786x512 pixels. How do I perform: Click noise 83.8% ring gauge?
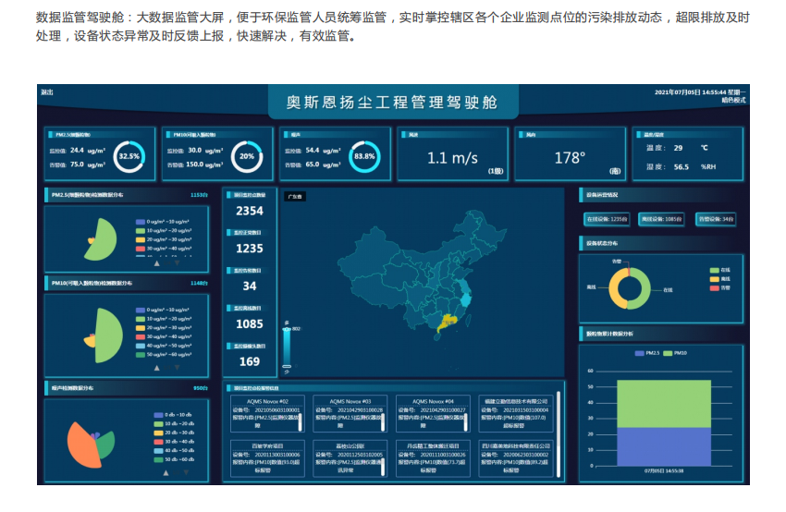(x=364, y=156)
